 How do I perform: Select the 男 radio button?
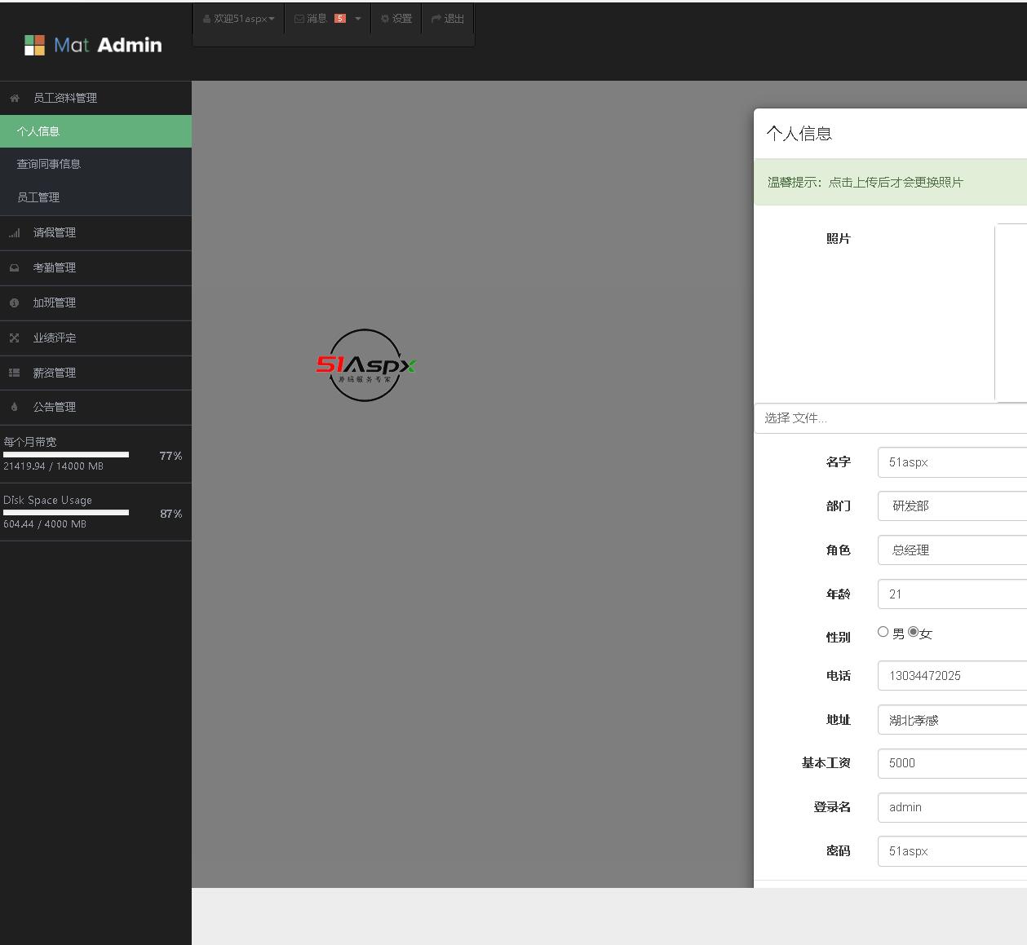pos(883,631)
